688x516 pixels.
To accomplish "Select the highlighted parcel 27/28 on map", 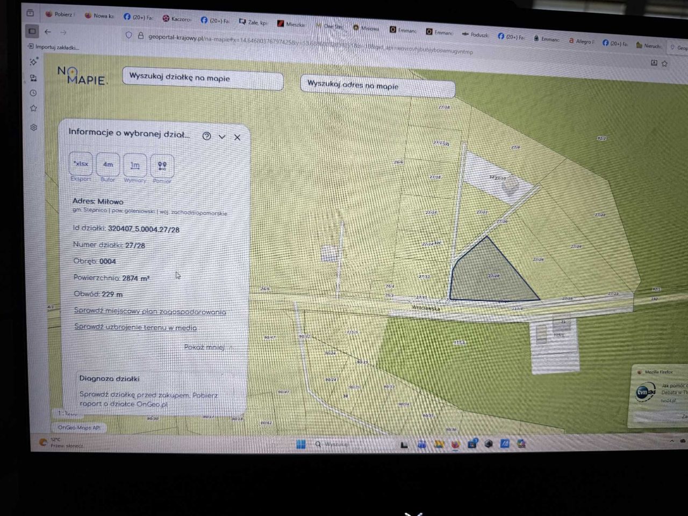I will coord(493,275).
